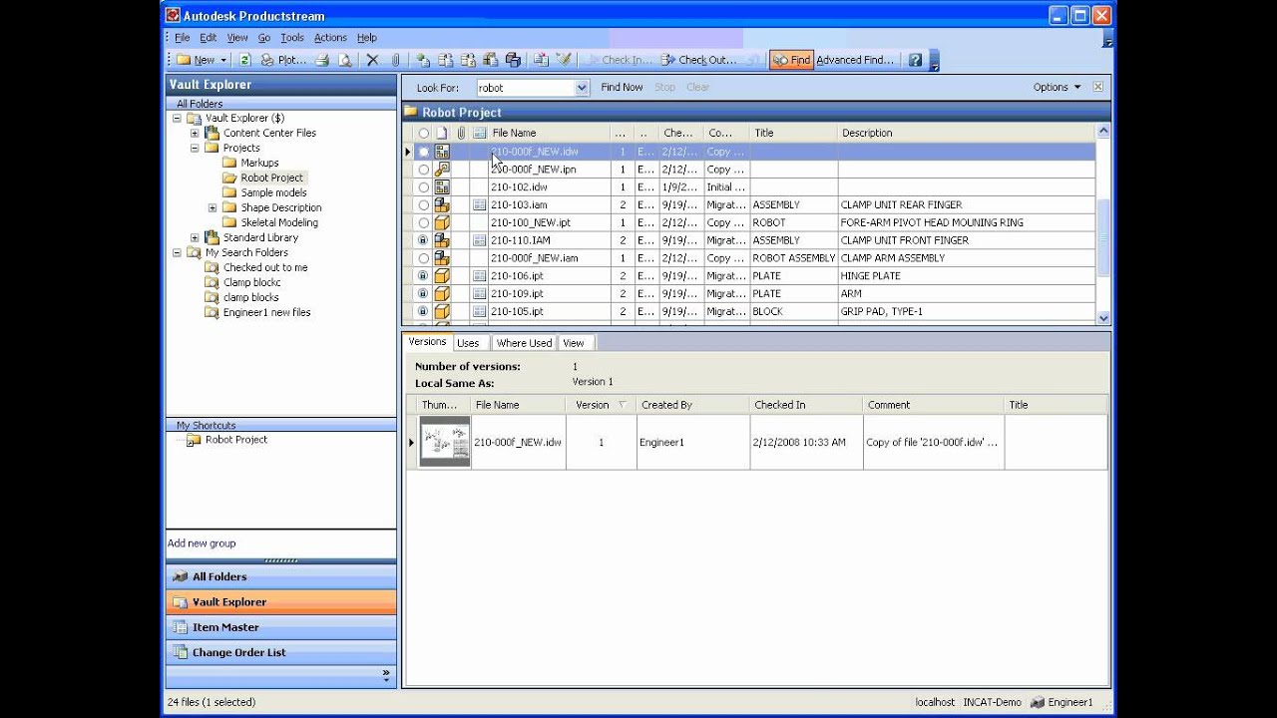Collapse the Vault Explorer ($) tree node

[177, 118]
